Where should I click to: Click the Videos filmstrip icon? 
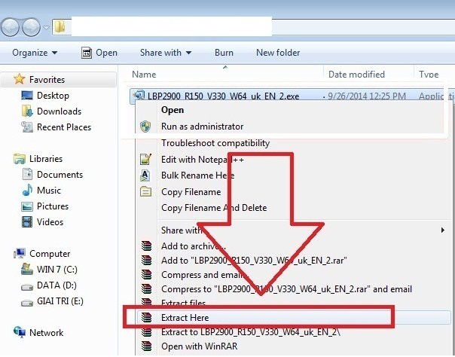(x=27, y=222)
